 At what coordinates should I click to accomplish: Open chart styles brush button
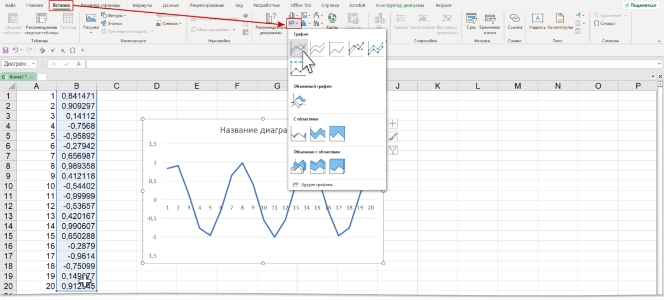click(x=393, y=136)
